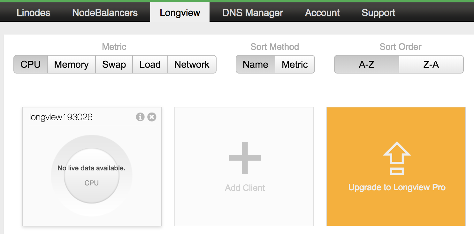Screen dimensions: 474x234
Task: Sort clients by Metric
Action: tap(294, 65)
